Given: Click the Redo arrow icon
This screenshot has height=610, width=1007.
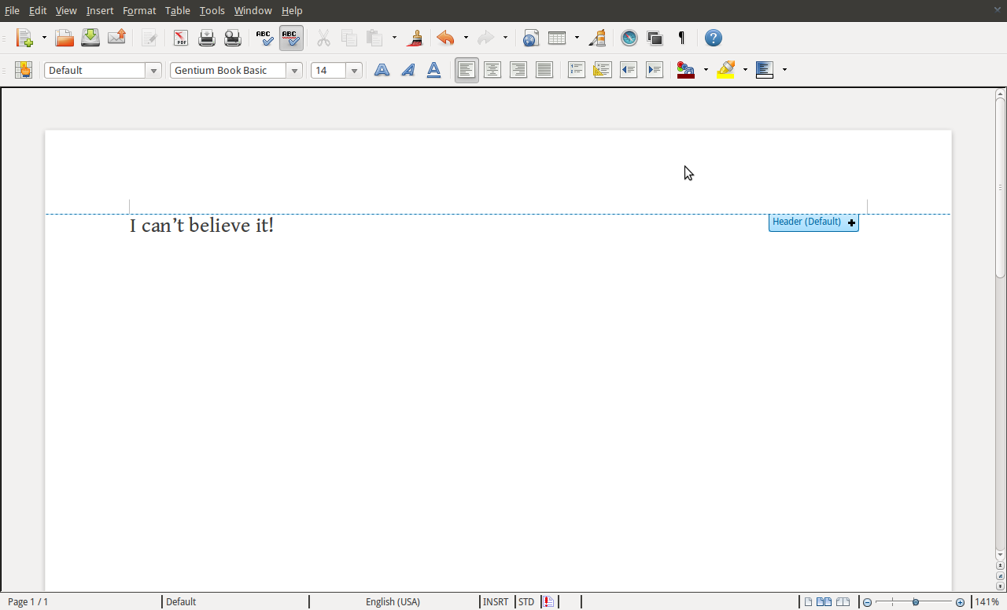Looking at the screenshot, I should pyautogui.click(x=485, y=38).
